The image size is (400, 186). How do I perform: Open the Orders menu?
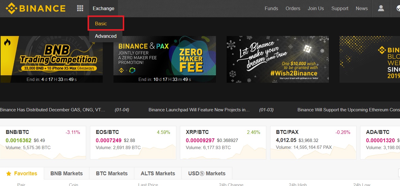point(293,8)
